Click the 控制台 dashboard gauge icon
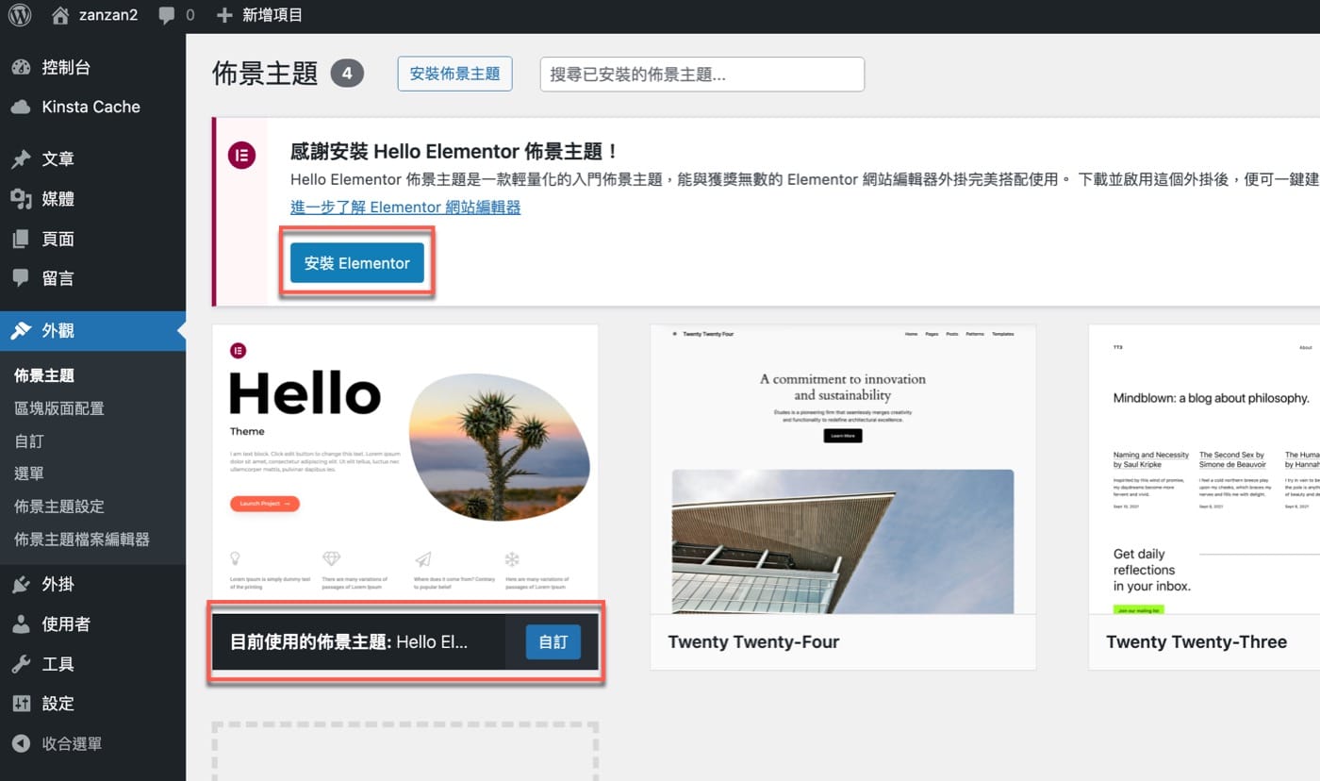This screenshot has height=781, width=1320. tap(21, 68)
